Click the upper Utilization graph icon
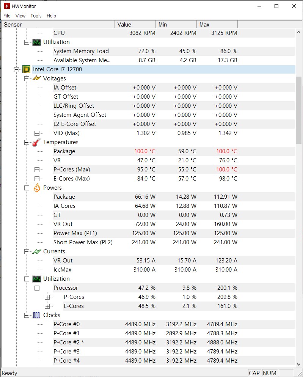Screen dimensions: 303x377 36,42
